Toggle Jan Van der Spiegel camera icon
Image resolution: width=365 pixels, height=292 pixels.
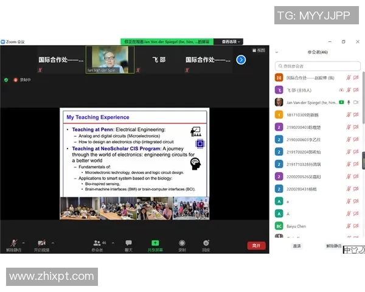pos(356,102)
